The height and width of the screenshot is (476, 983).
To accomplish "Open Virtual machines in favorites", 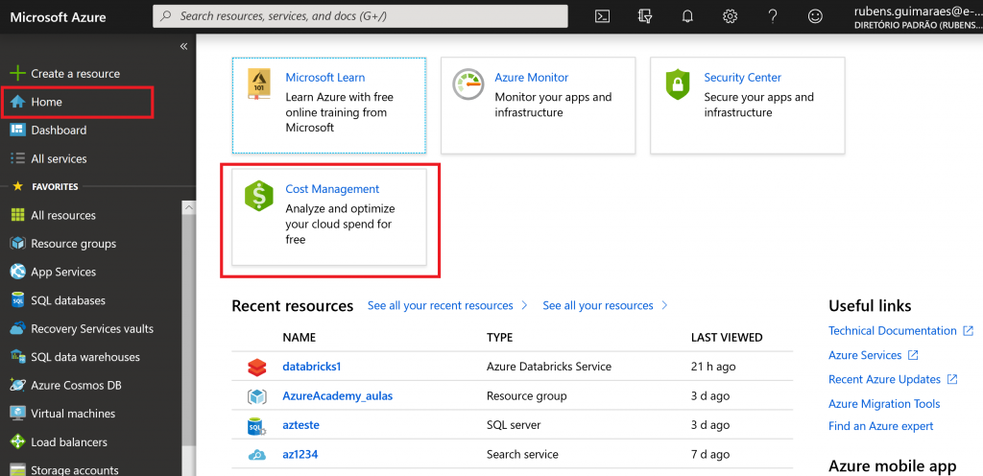I will pyautogui.click(x=73, y=414).
